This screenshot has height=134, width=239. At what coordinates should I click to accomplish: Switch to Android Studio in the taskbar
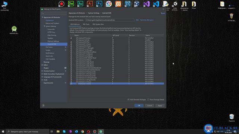[101, 131]
